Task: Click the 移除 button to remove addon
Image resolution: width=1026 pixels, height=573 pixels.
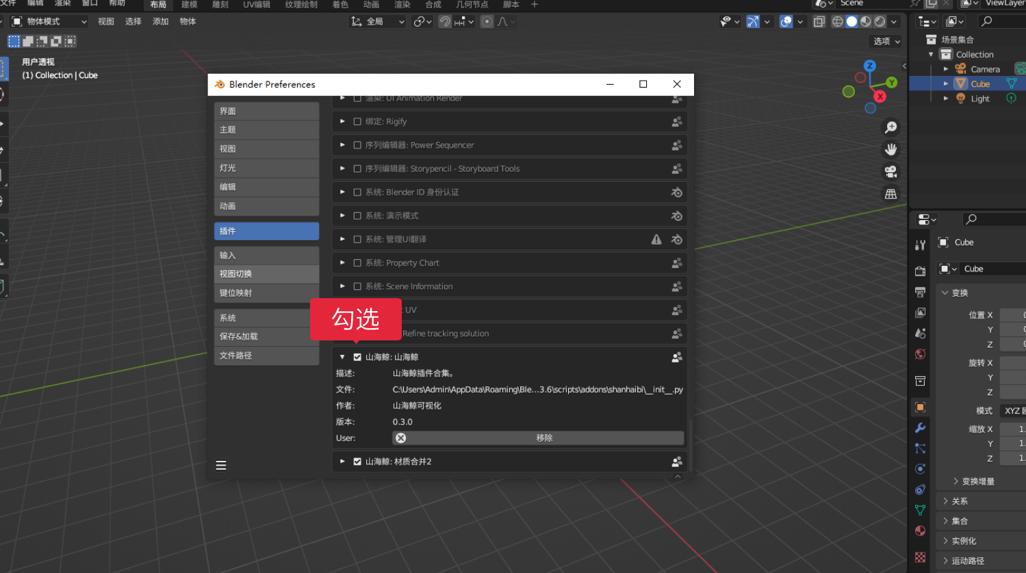Action: point(544,438)
